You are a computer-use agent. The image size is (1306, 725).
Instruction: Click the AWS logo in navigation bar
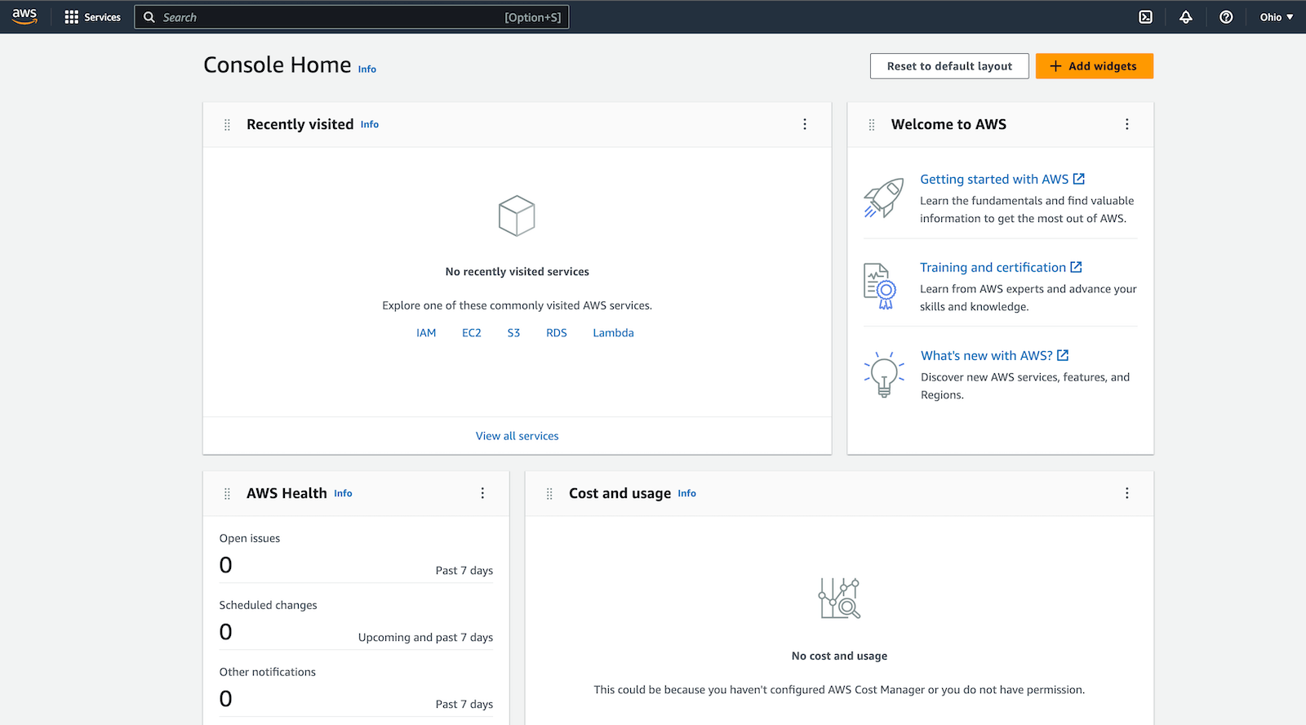(24, 16)
